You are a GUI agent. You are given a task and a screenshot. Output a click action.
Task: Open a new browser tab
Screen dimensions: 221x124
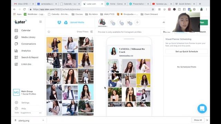200,4
